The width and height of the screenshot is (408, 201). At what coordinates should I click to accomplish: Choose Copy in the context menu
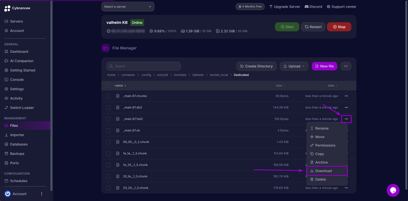click(327, 154)
